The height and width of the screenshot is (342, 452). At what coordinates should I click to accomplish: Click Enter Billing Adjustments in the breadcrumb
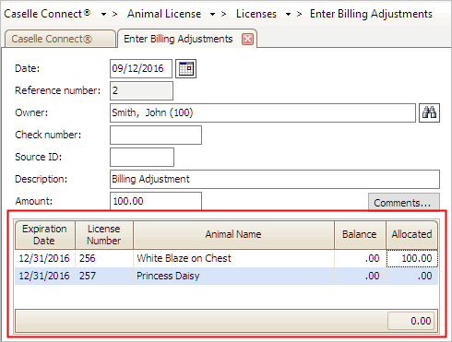pos(371,14)
